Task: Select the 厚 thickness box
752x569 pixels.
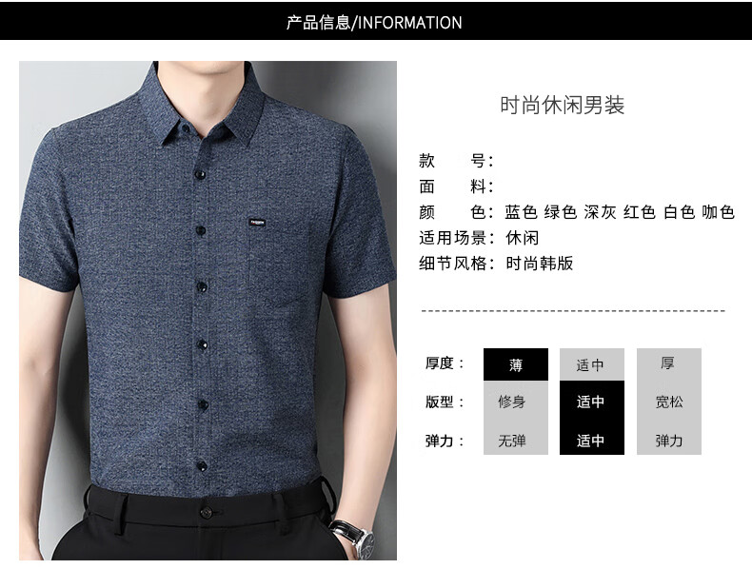Action: [x=668, y=364]
